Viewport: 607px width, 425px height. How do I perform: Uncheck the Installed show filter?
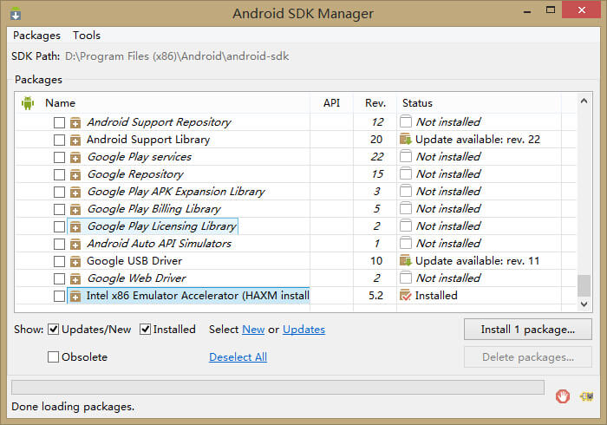tap(145, 330)
